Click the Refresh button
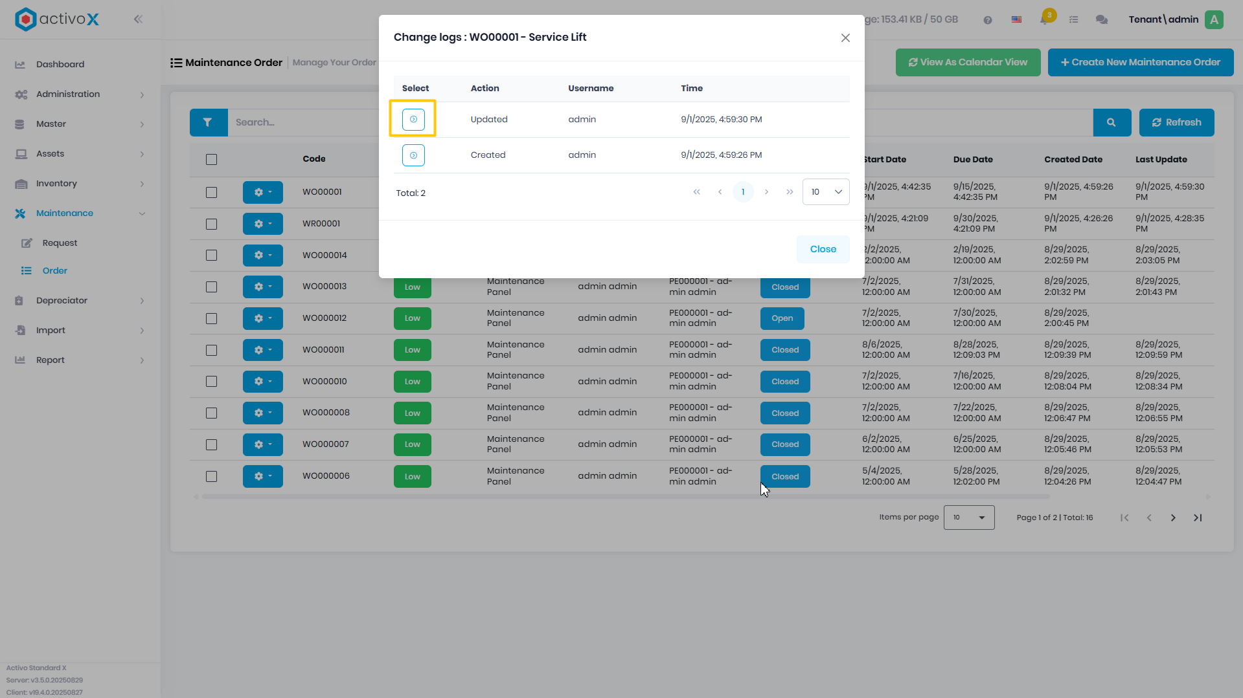Viewport: 1243px width, 698px height. [1176, 122]
